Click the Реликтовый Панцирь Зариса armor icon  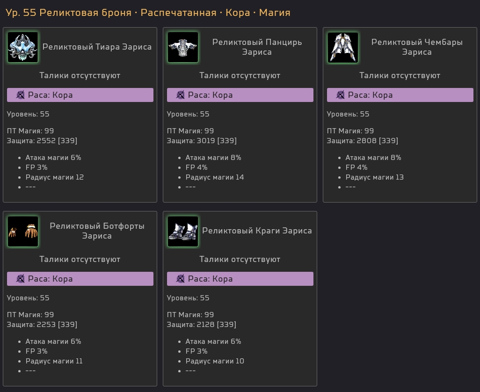pyautogui.click(x=183, y=47)
